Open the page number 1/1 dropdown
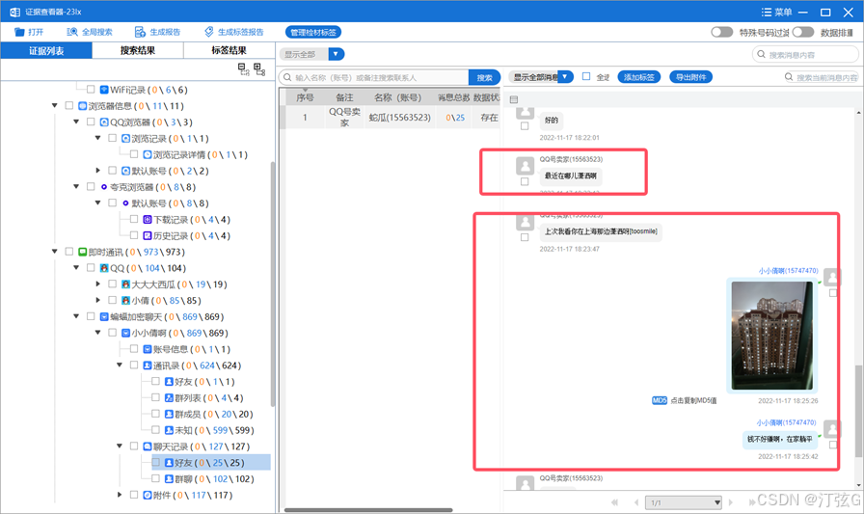The height and width of the screenshot is (514, 864). point(684,502)
